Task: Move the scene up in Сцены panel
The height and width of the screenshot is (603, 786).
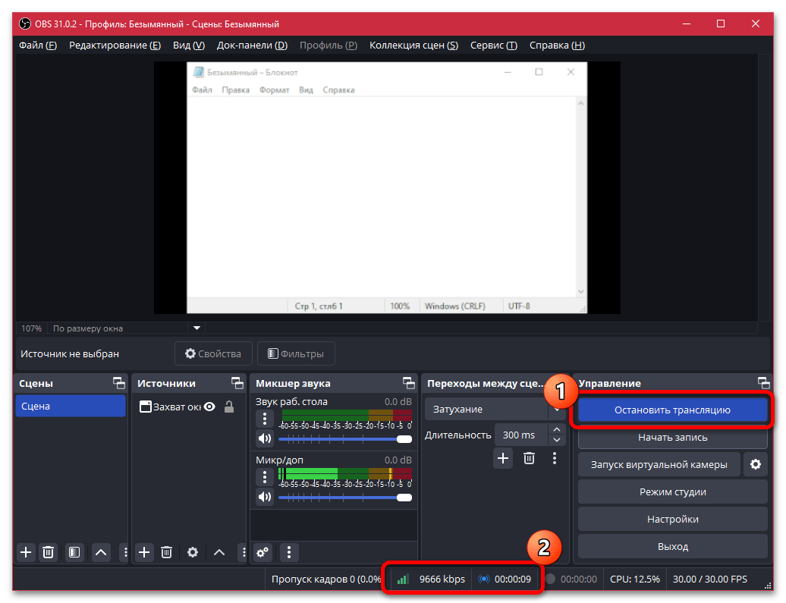Action: click(x=101, y=552)
